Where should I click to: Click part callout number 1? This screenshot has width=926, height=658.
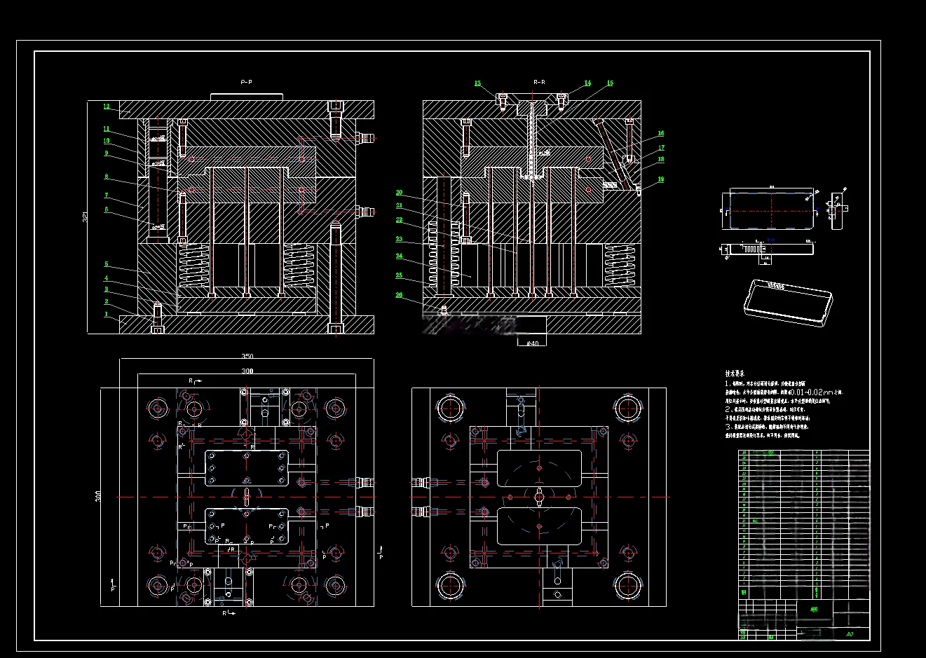[107, 315]
